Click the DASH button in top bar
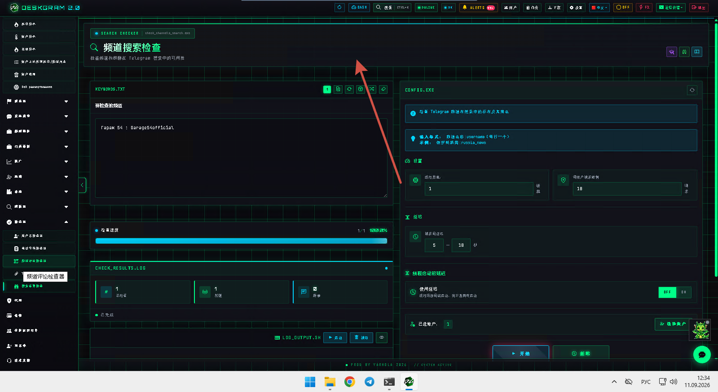This screenshot has height=392, width=718. pos(359,7)
